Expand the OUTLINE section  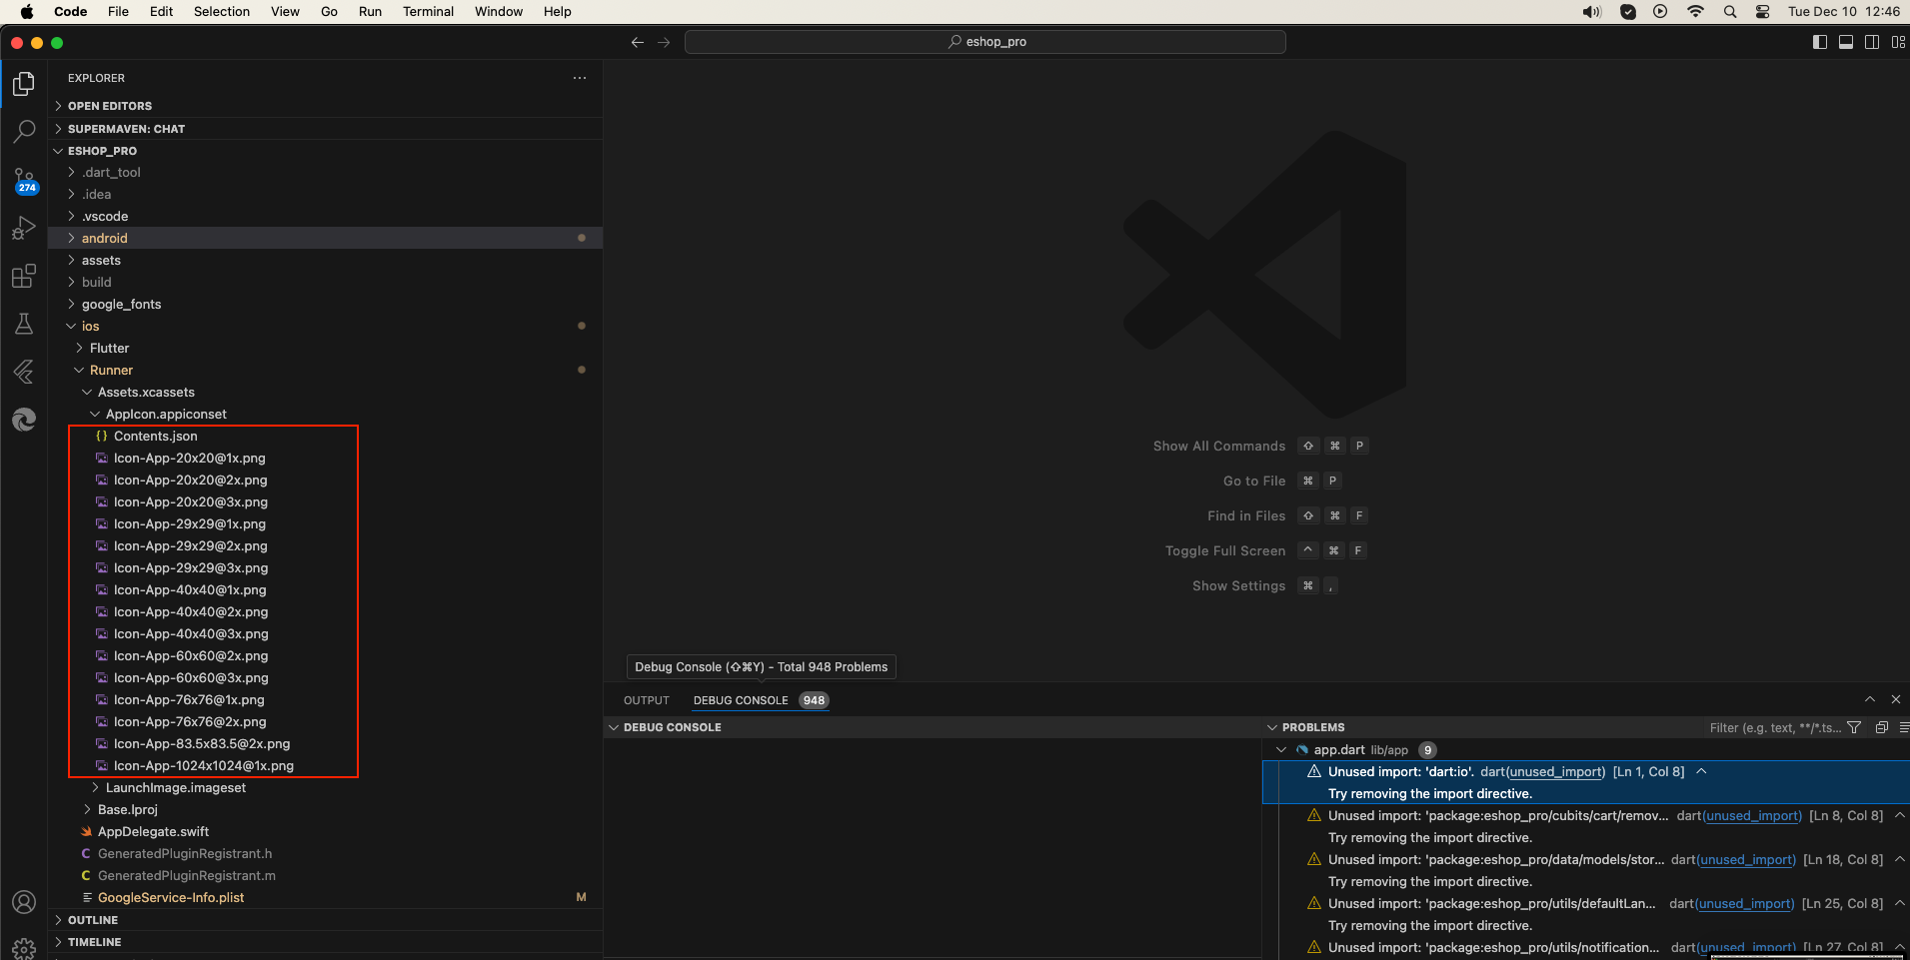(x=325, y=920)
